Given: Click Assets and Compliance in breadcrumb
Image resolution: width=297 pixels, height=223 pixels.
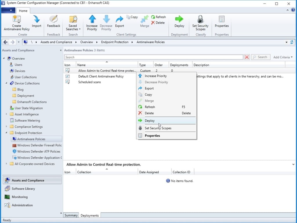Looking at the screenshot, I should (x=56, y=42).
